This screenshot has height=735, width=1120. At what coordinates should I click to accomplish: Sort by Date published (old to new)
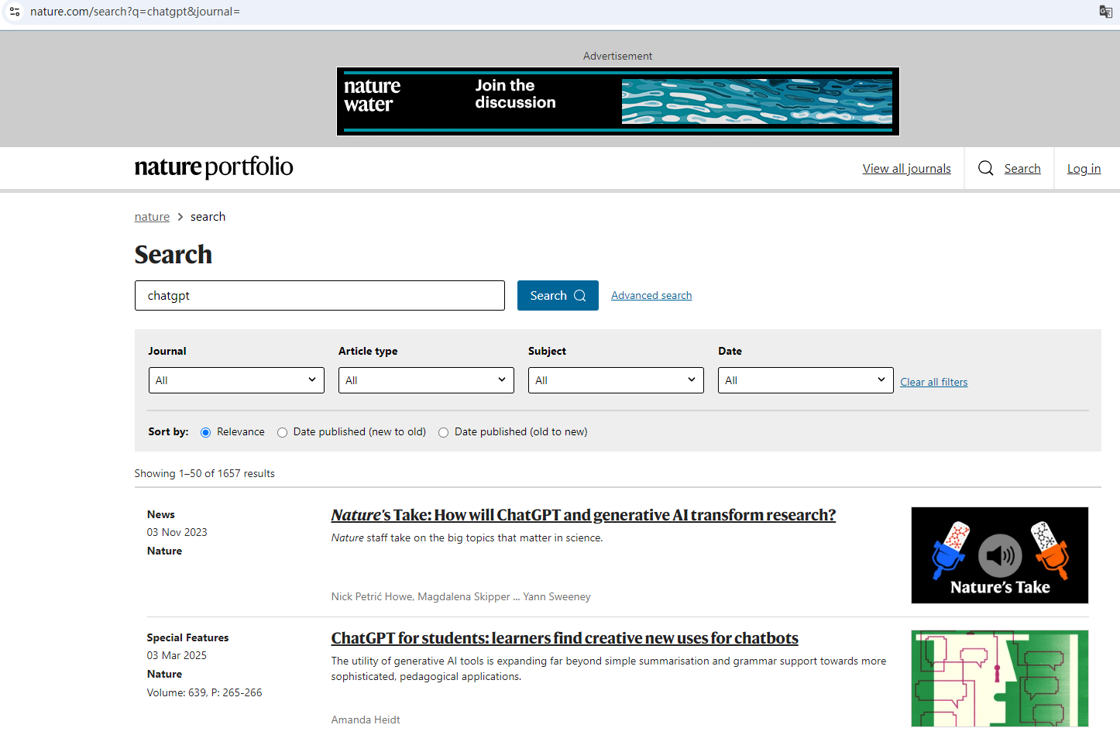(443, 432)
